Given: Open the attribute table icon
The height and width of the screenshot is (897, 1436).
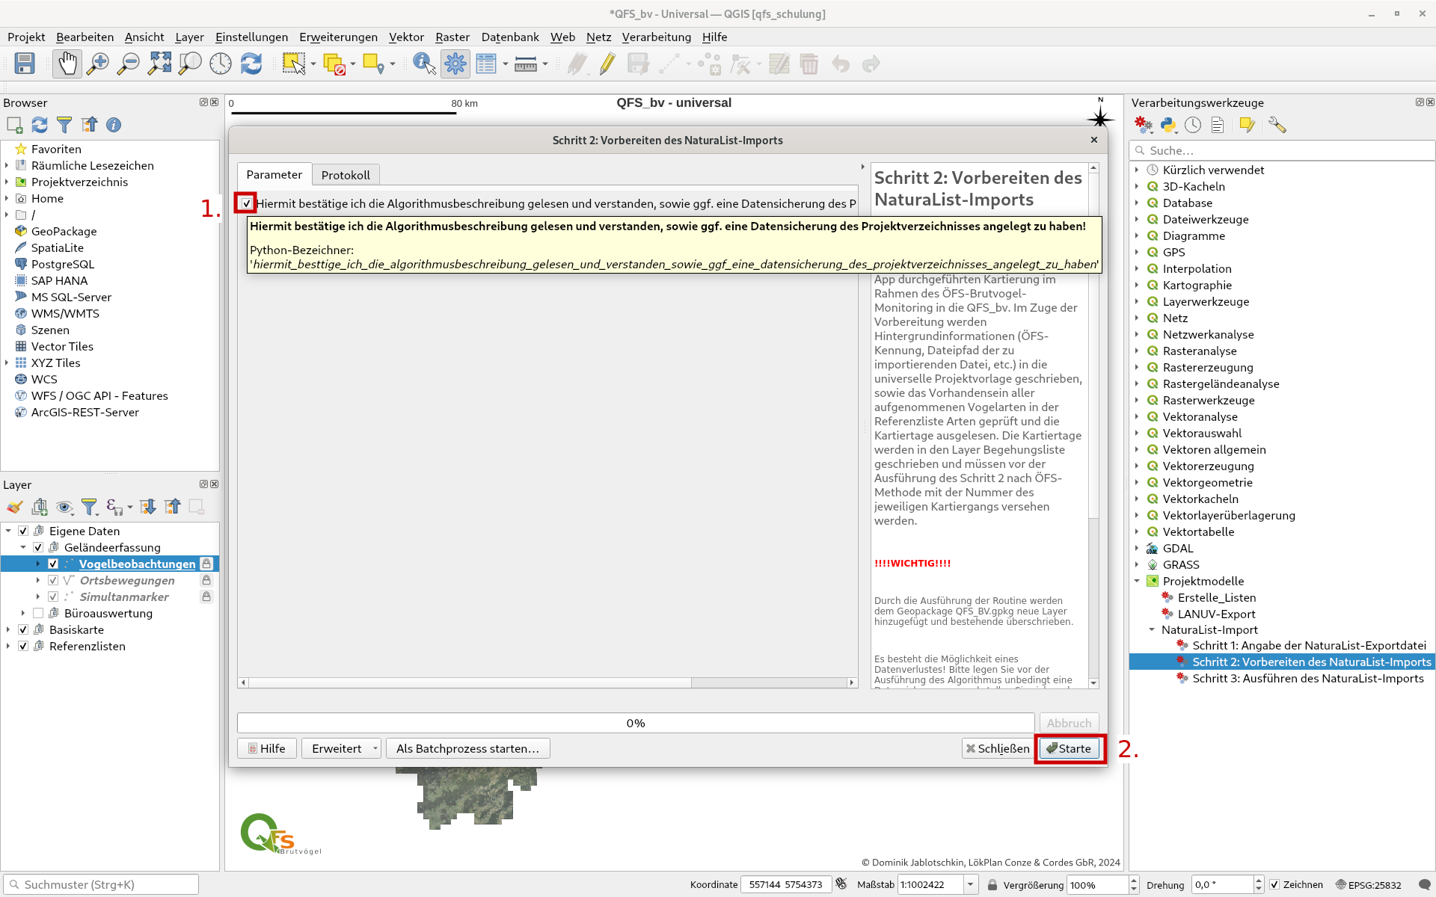Looking at the screenshot, I should click(x=486, y=64).
